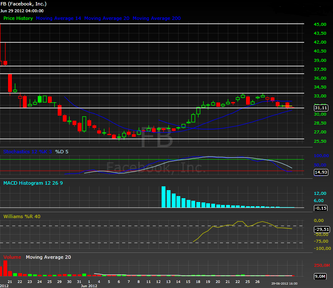Click the current price tag 31,11

tap(321, 108)
